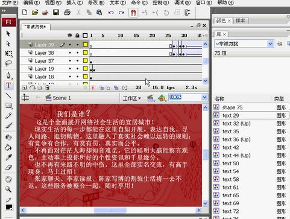This screenshot has width=290, height=219.
Task: Select the Text tool
Action: [x=8, y=85]
